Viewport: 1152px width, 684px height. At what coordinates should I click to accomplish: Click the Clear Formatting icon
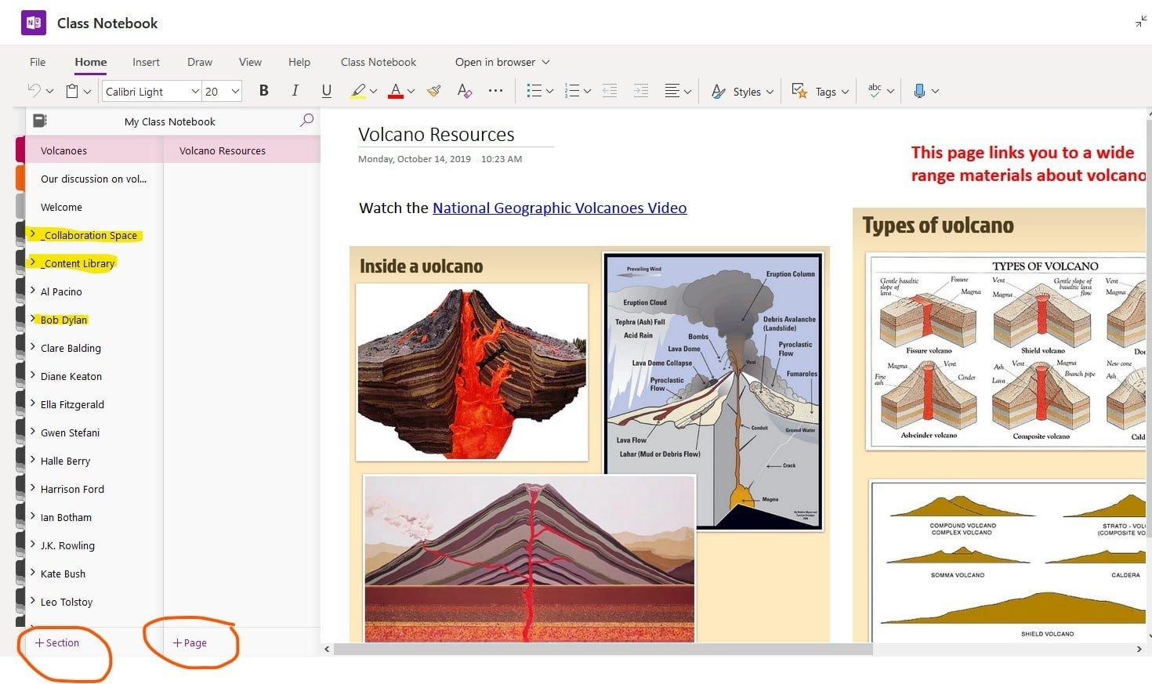pyautogui.click(x=464, y=91)
